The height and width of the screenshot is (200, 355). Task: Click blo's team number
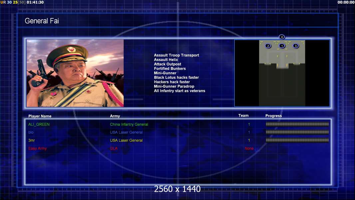pyautogui.click(x=249, y=132)
